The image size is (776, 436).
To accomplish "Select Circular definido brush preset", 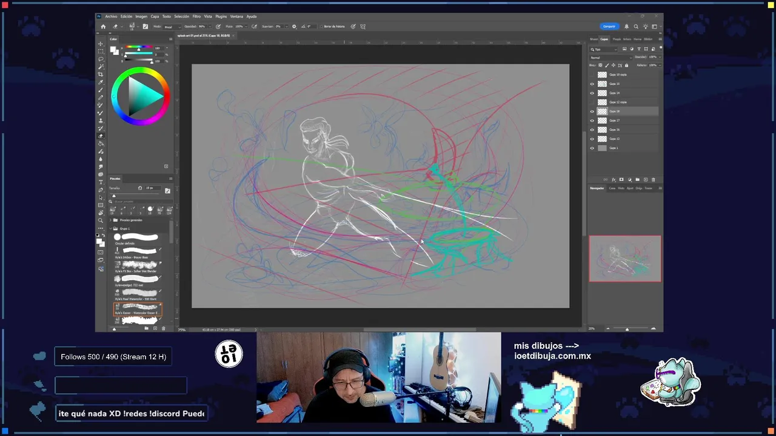I will (x=138, y=238).
